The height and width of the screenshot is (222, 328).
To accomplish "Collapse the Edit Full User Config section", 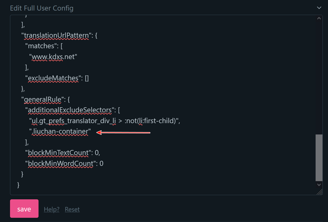I will (319, 8).
